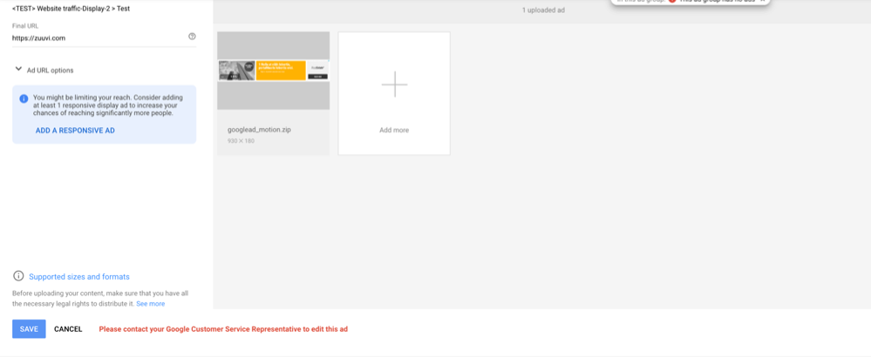Click the Final URL label
This screenshot has height=357, width=871.
25,26
